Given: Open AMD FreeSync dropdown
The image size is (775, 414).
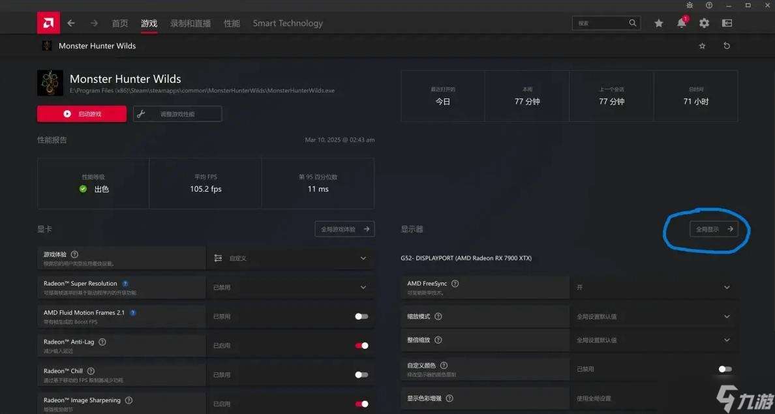Looking at the screenshot, I should [x=654, y=287].
